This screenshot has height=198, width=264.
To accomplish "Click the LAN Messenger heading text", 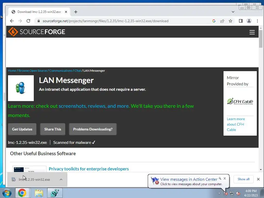I will click(66, 80).
